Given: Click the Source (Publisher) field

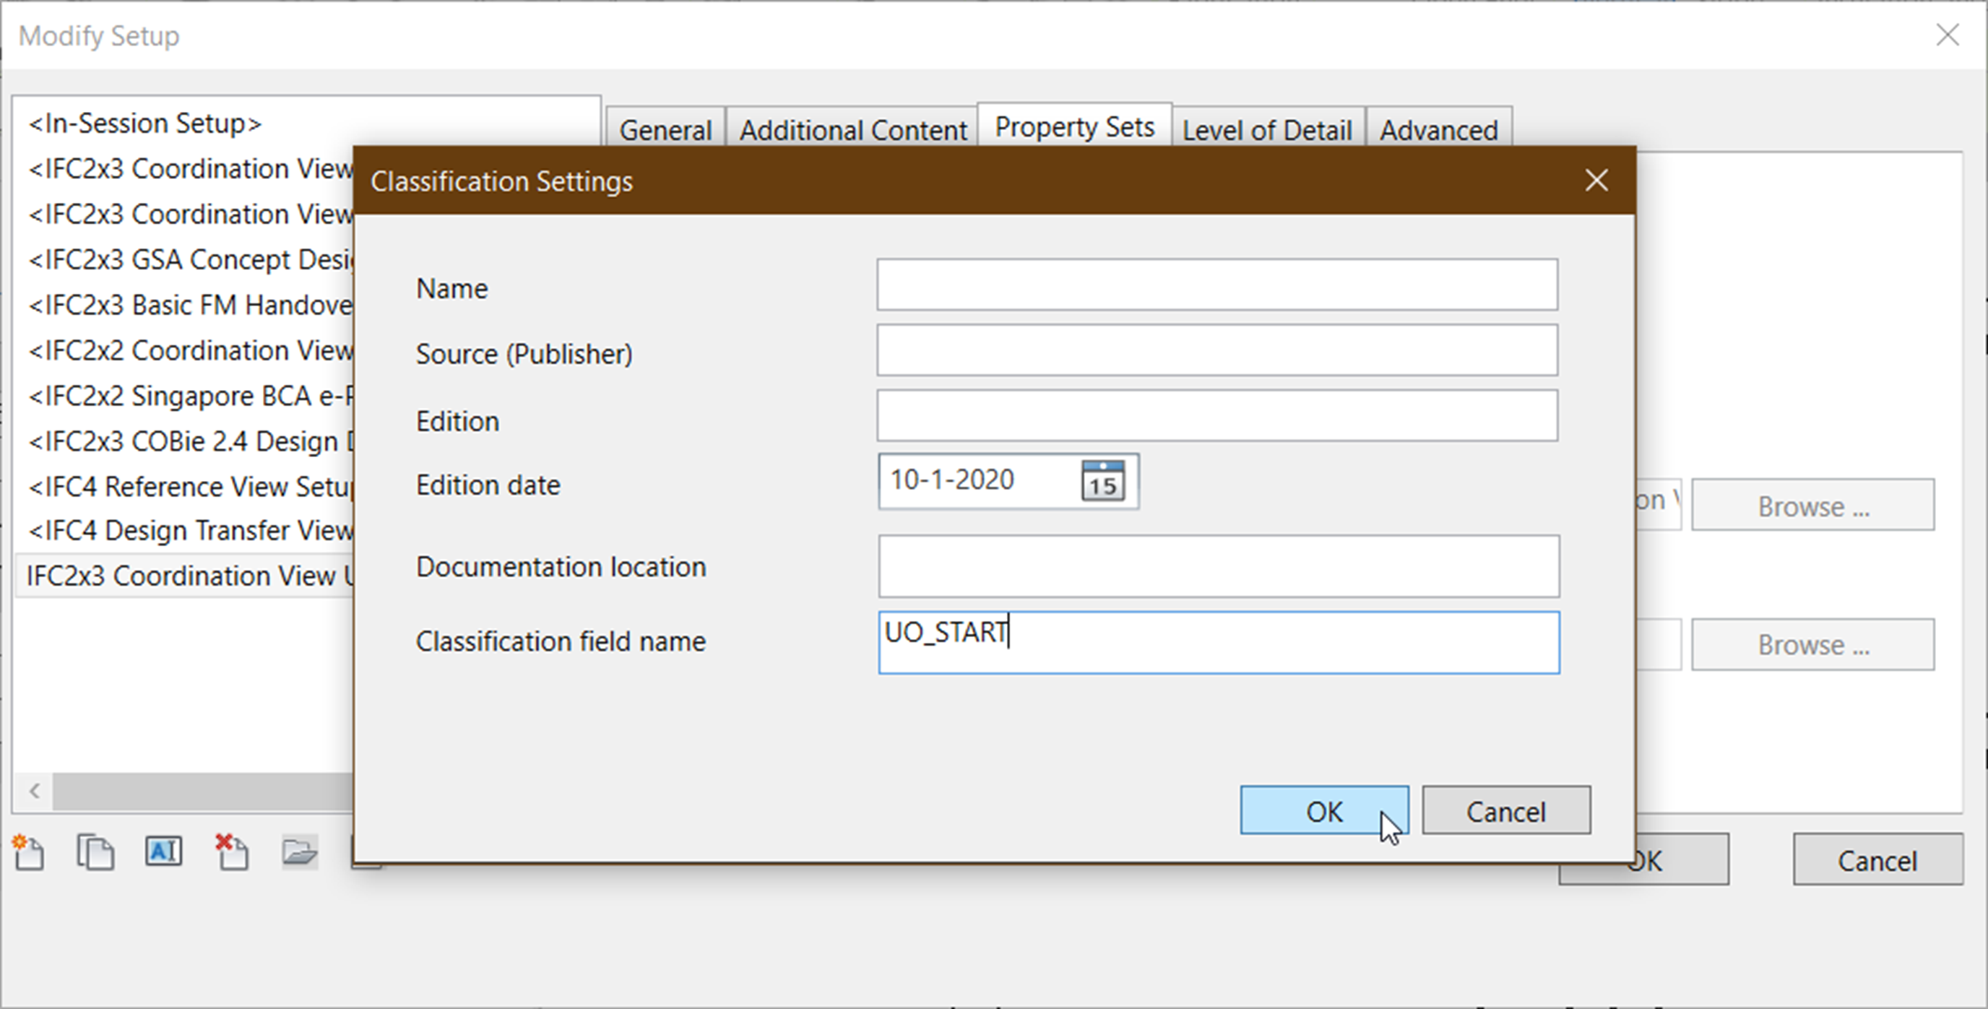Looking at the screenshot, I should pos(1217,350).
